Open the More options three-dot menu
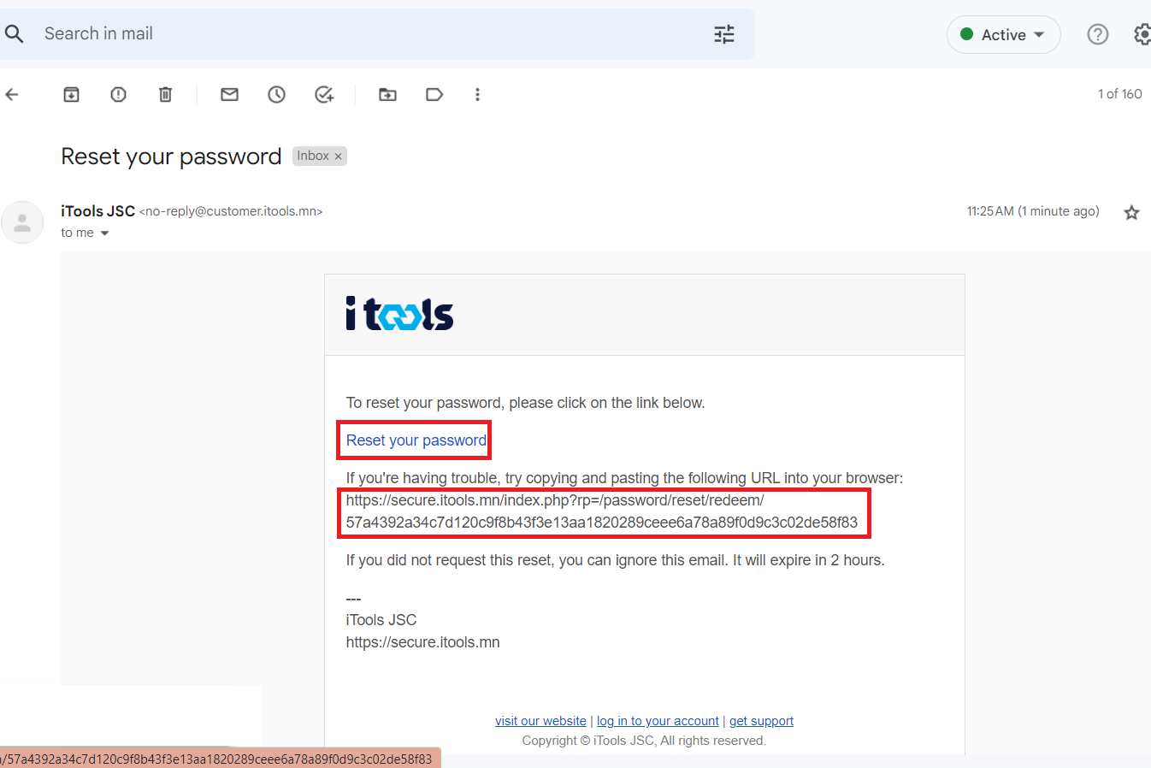Screen dimensions: 1151x768 coord(477,94)
